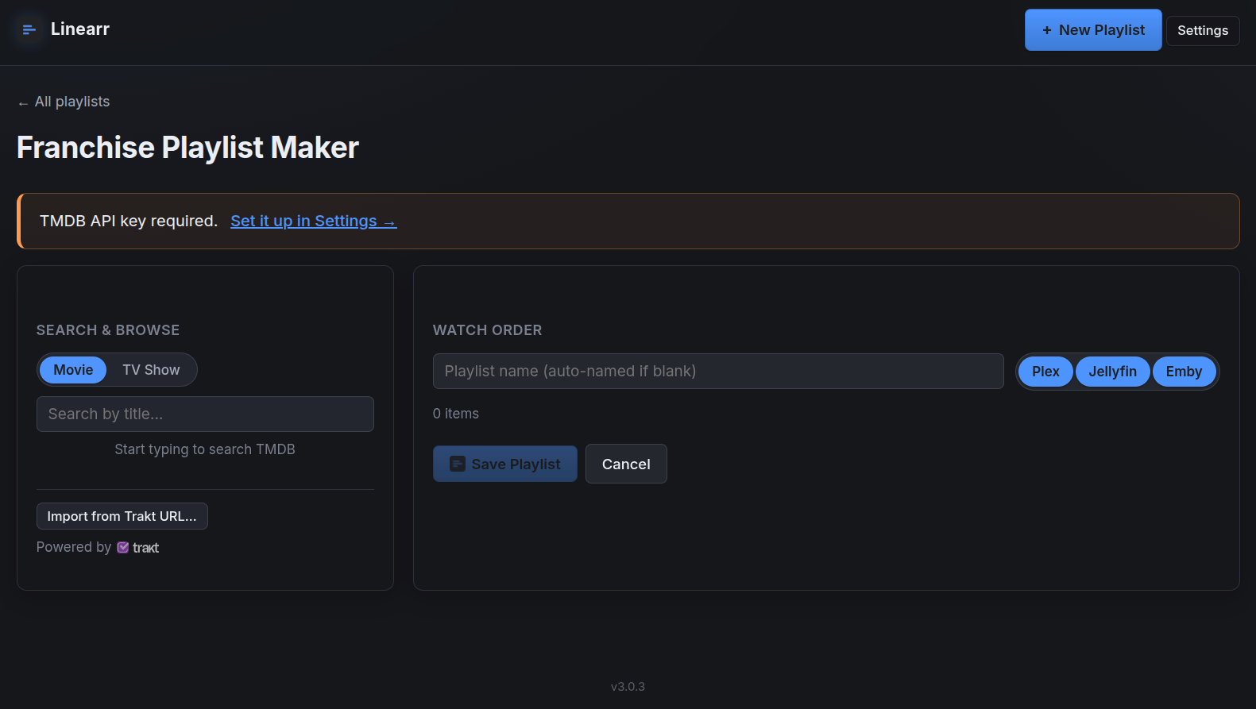The image size is (1256, 709).
Task: Toggle the Emby server chip
Action: 1184,372
